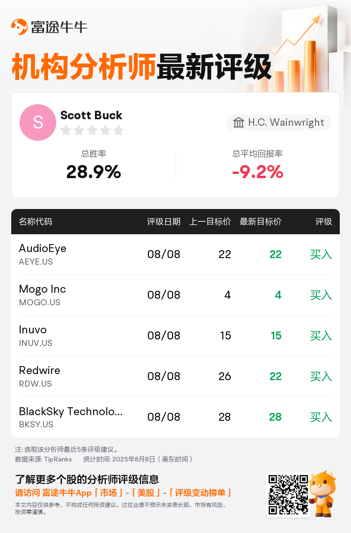The image size is (351, 533).
Task: Click the Futu Niuniu logo icon
Action: 19,27
